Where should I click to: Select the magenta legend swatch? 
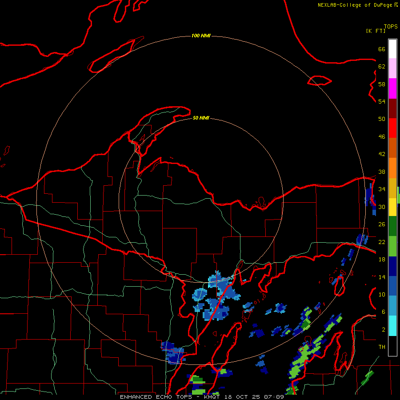point(392,88)
